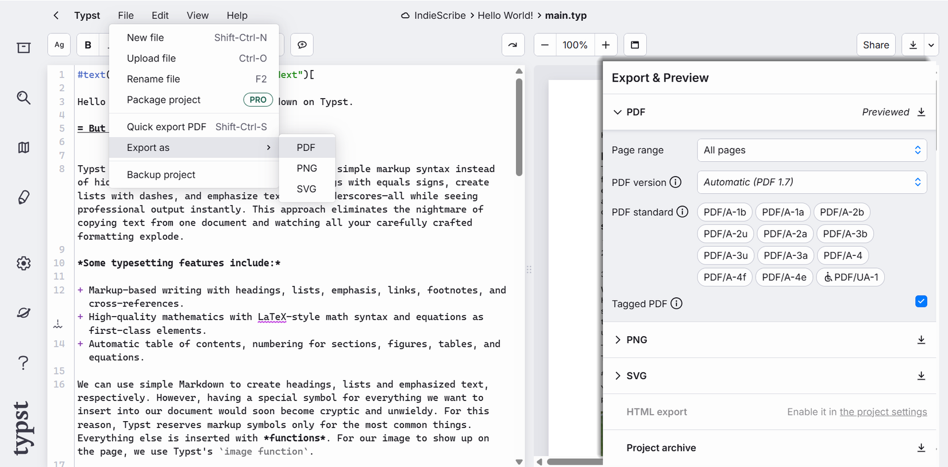
Task: Collapse the PDF export section
Action: [618, 112]
